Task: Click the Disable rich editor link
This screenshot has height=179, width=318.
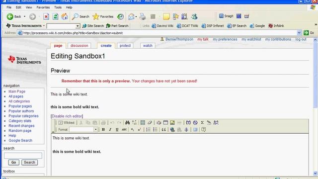Action: pos(67,116)
